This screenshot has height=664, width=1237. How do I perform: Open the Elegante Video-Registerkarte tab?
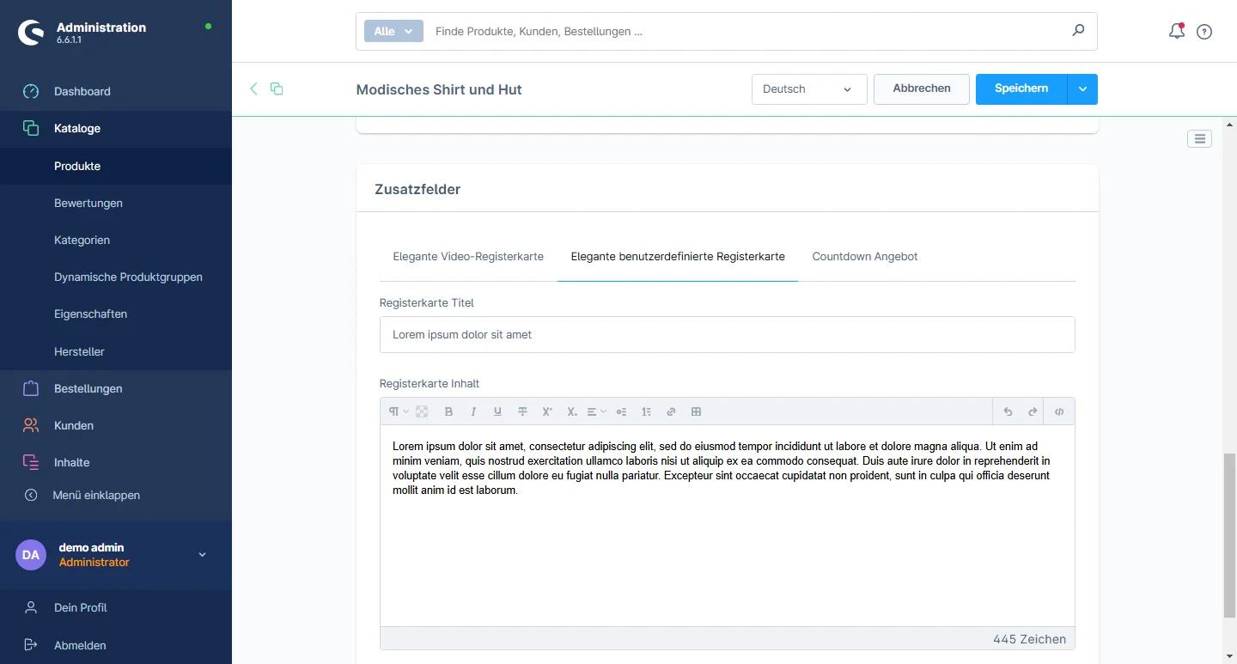[x=468, y=257]
